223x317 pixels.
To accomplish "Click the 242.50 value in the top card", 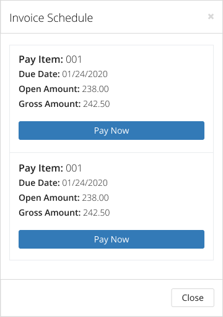I will tap(97, 104).
